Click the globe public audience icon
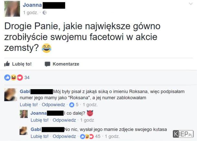 point(45,13)
